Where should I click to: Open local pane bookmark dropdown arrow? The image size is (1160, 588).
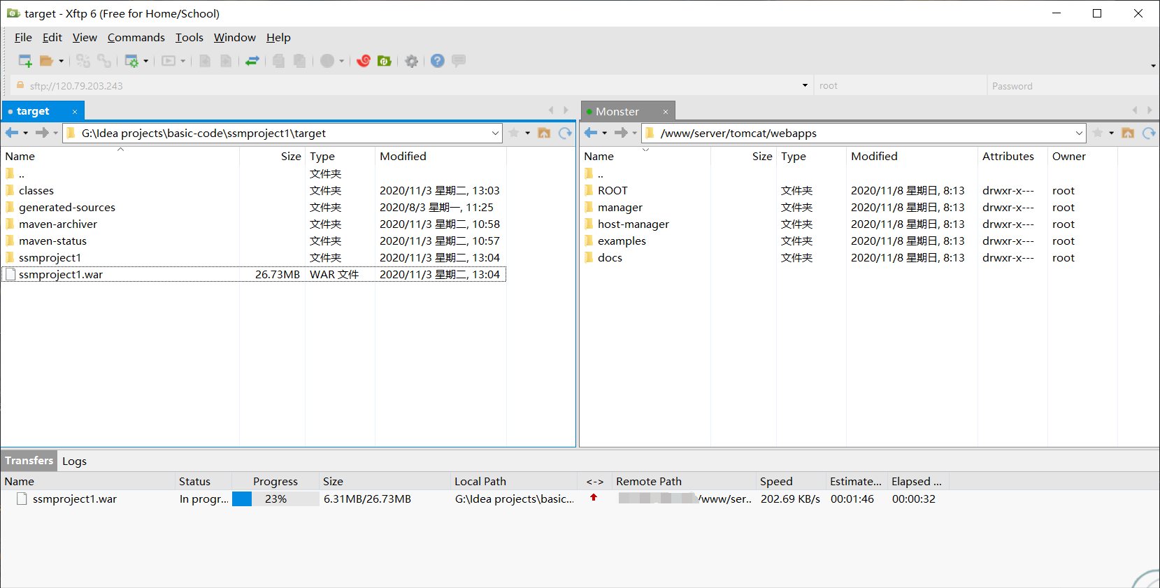point(528,133)
